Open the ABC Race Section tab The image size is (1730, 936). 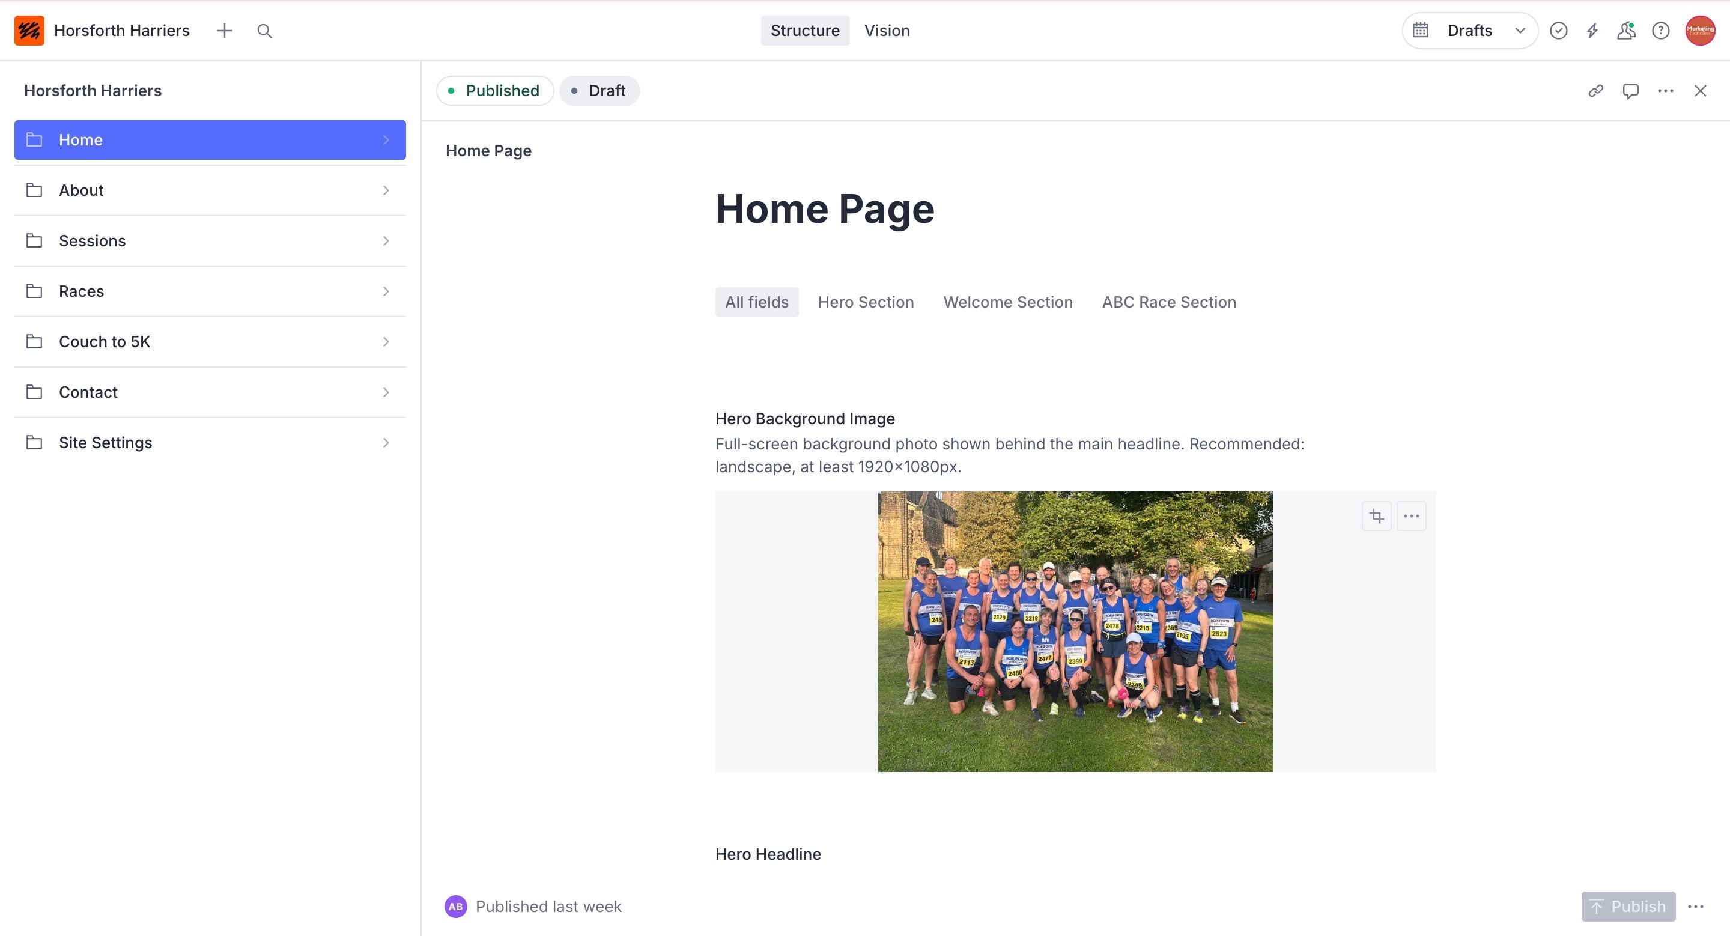[1168, 302]
